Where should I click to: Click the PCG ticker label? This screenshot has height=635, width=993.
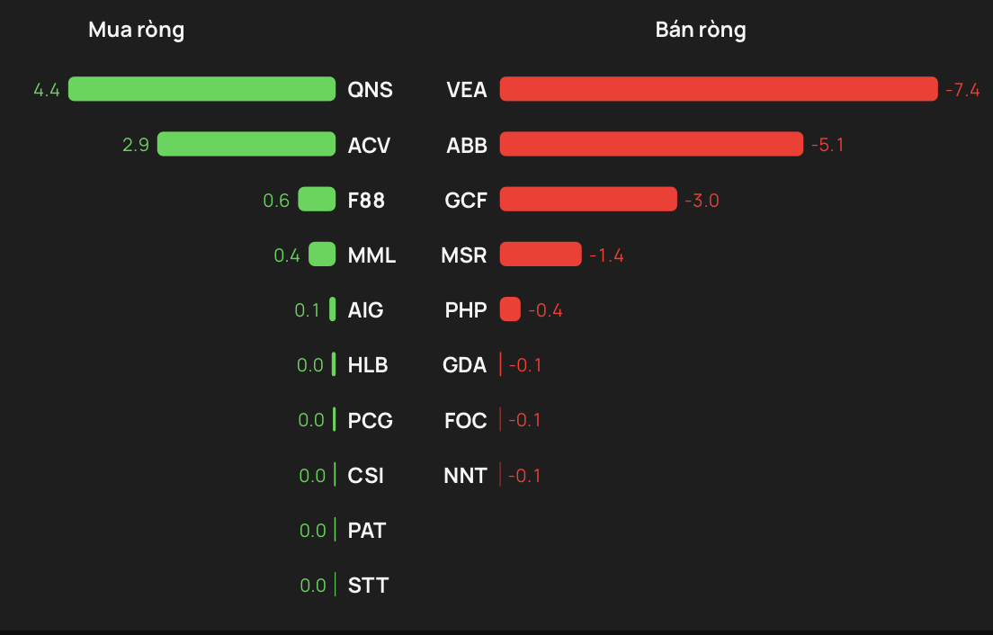pyautogui.click(x=371, y=420)
